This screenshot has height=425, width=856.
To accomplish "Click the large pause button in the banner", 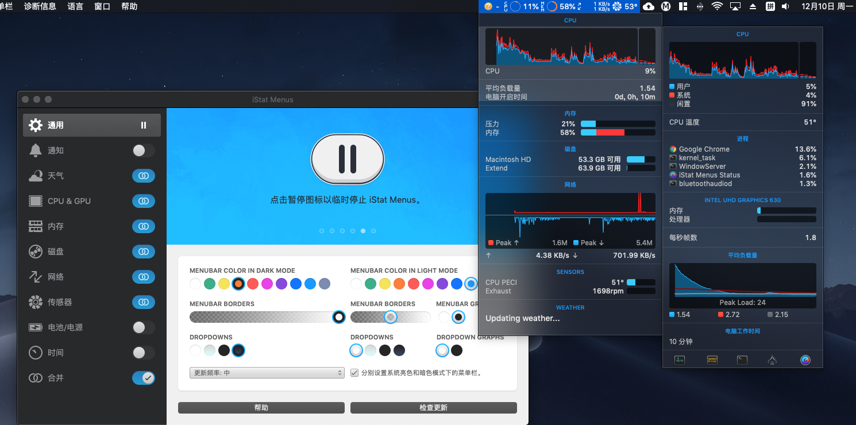I will (x=348, y=159).
